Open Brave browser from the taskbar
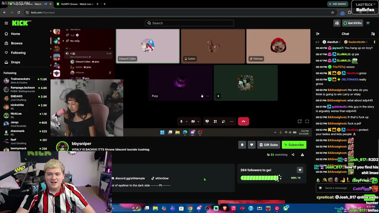This screenshot has height=213, width=379. [x=225, y=209]
